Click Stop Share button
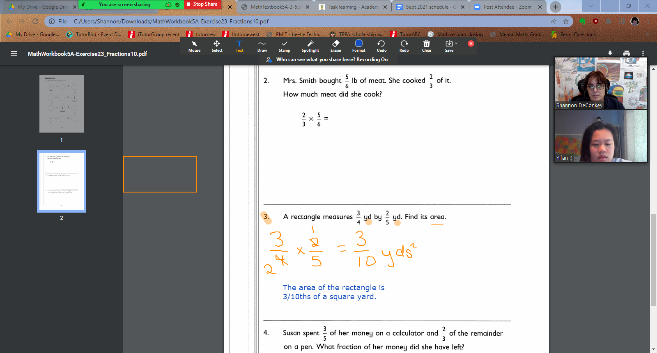This screenshot has width=657, height=353. [202, 4]
